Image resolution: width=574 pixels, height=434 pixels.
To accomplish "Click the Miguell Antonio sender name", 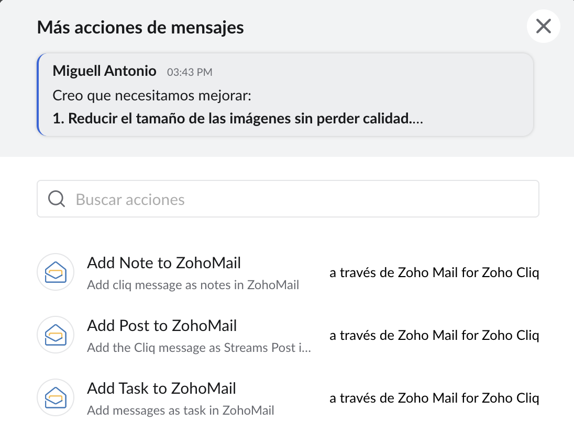I will 104,71.
